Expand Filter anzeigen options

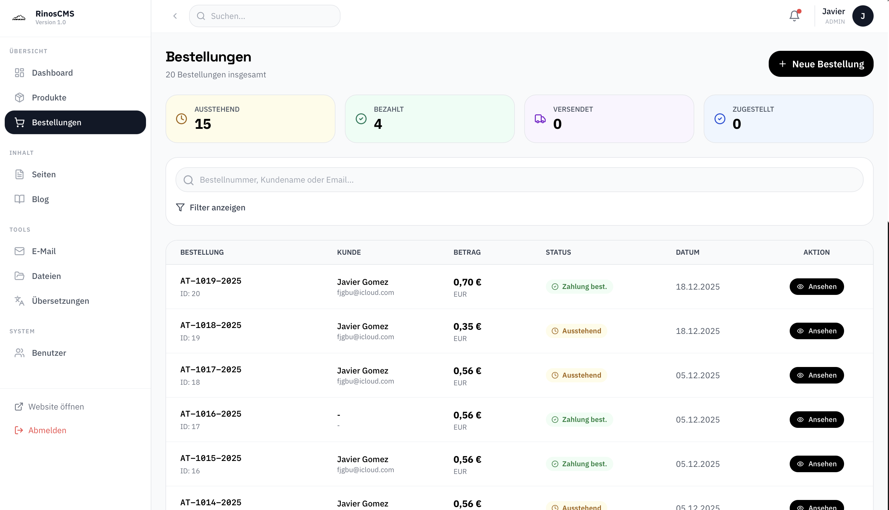coord(210,208)
